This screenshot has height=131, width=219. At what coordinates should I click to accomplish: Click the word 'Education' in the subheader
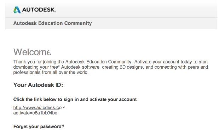(51, 23)
